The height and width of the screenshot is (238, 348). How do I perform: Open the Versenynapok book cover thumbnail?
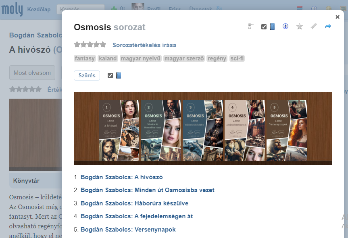tap(286, 130)
